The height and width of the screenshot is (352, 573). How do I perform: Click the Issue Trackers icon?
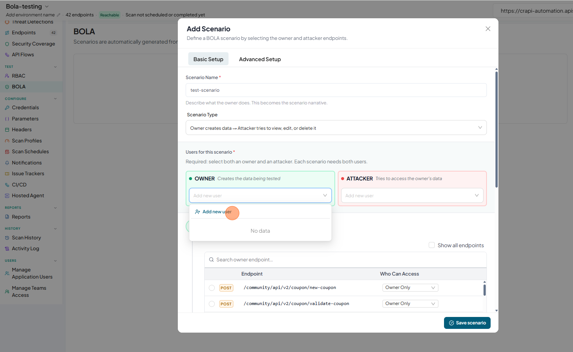click(x=7, y=174)
